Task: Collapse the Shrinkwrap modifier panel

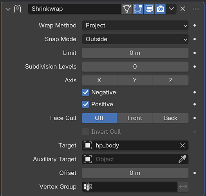Action: coord(8,9)
